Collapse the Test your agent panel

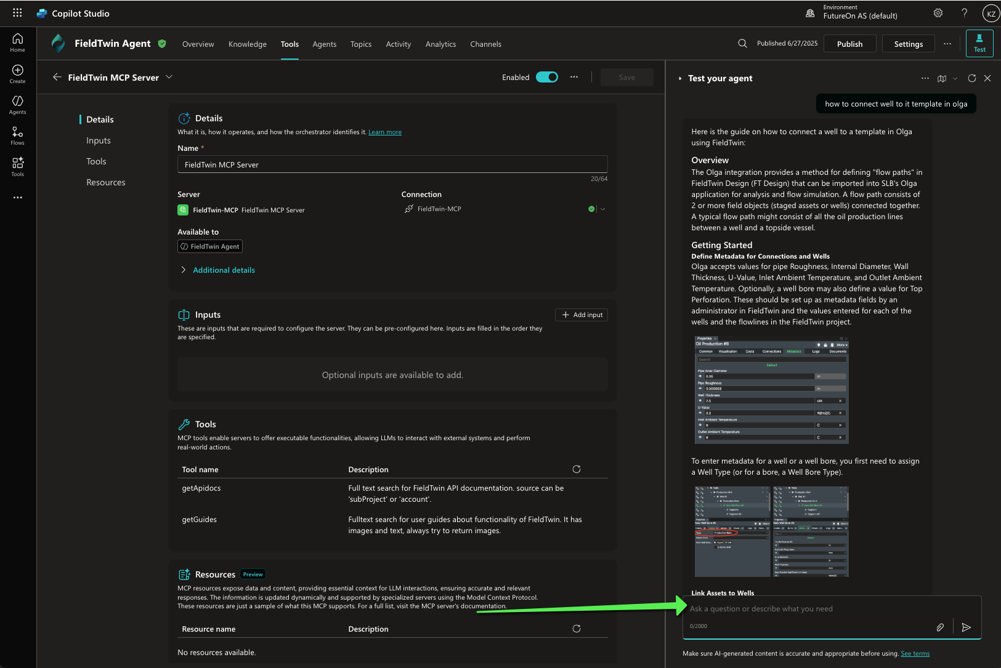(x=680, y=78)
